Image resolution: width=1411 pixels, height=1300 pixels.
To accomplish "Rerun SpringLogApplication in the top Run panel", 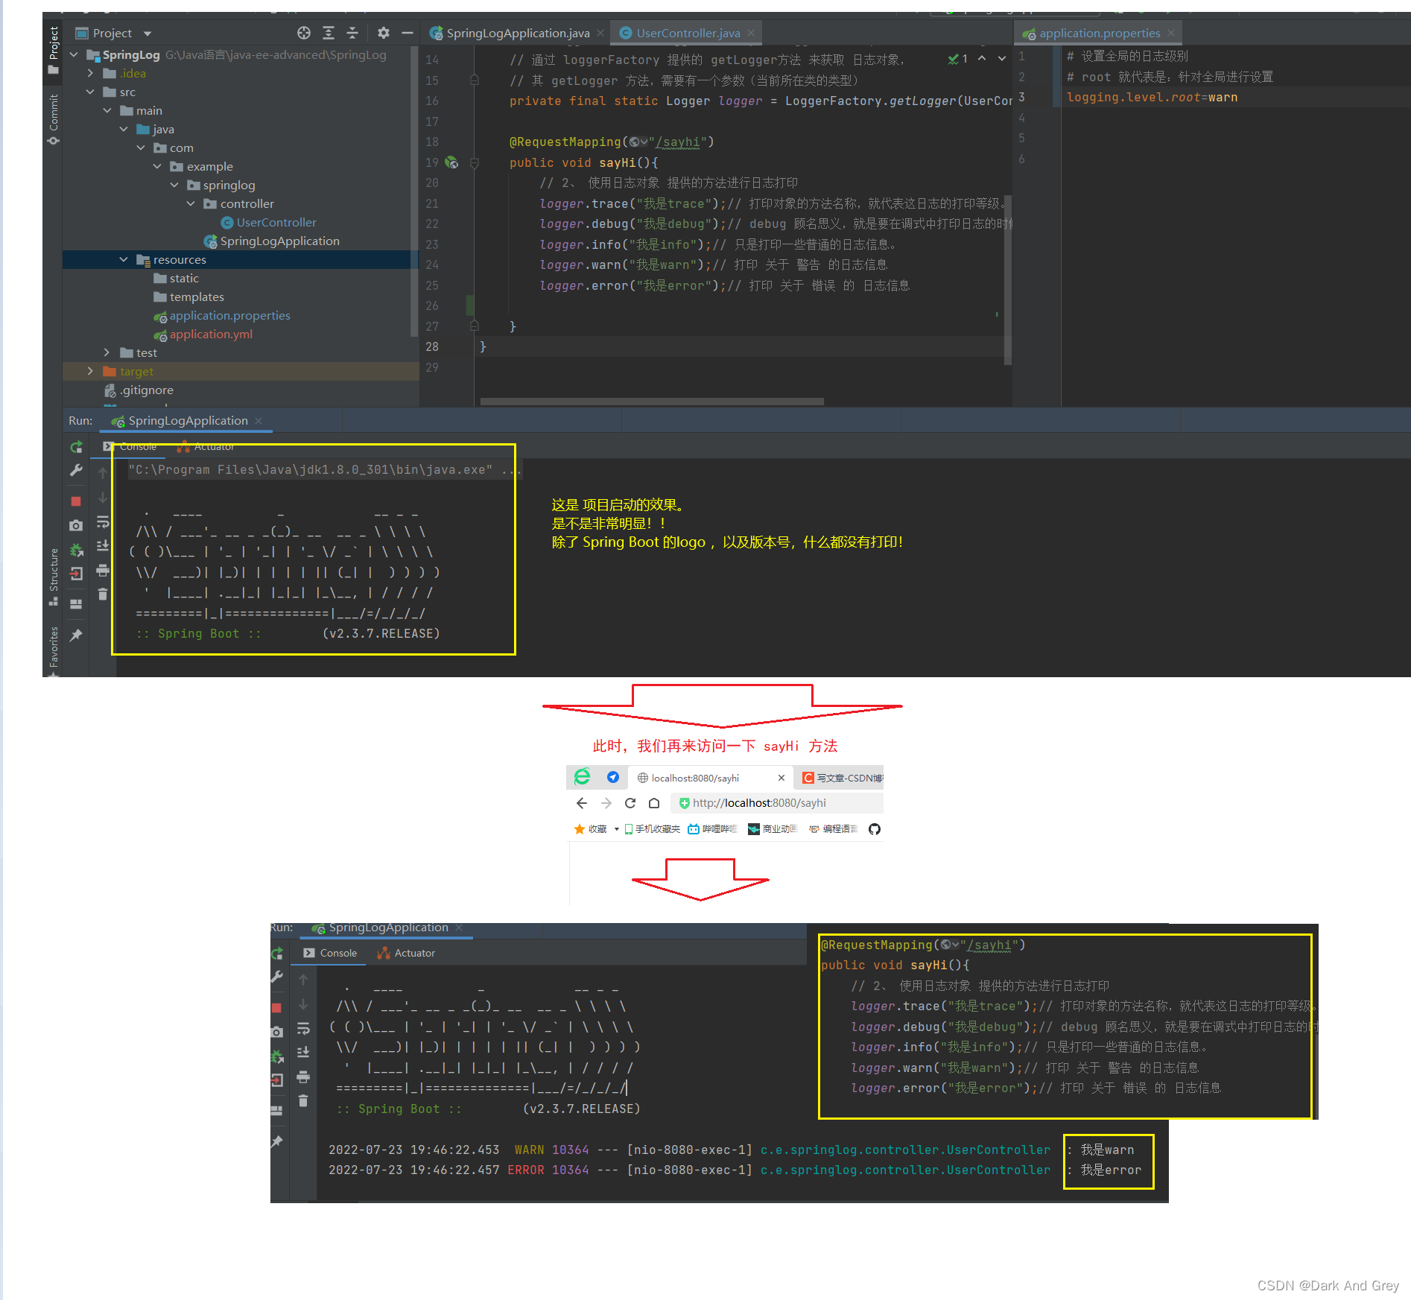I will [76, 447].
